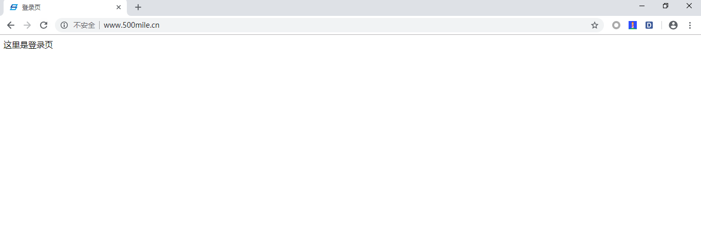701x238 pixels.
Task: Open the blue D extension icon
Action: click(649, 25)
